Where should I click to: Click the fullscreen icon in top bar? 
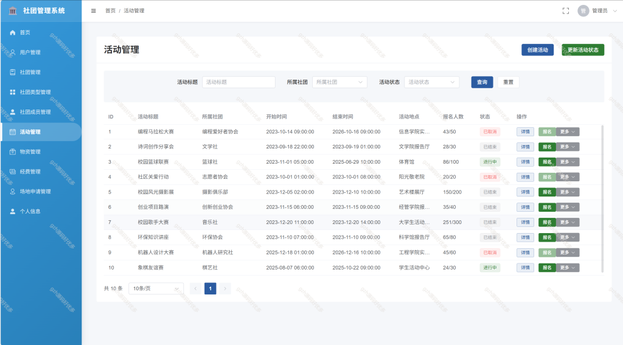[x=566, y=11]
